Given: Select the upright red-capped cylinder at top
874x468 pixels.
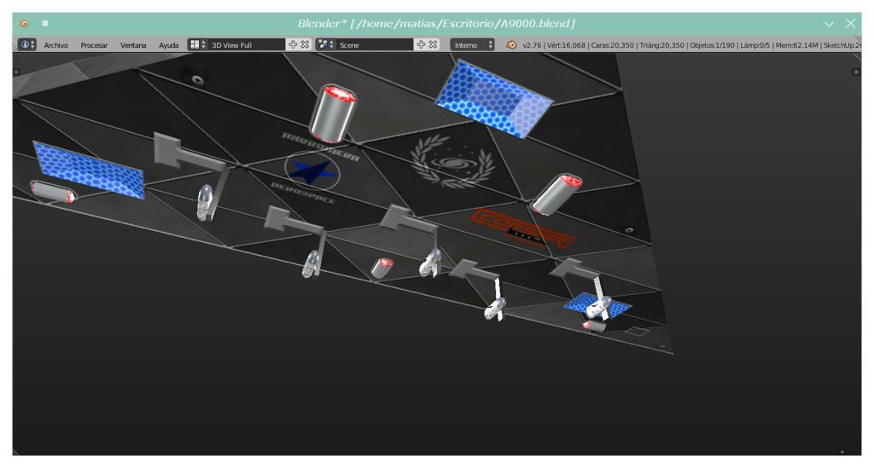Looking at the screenshot, I should coord(333,114).
